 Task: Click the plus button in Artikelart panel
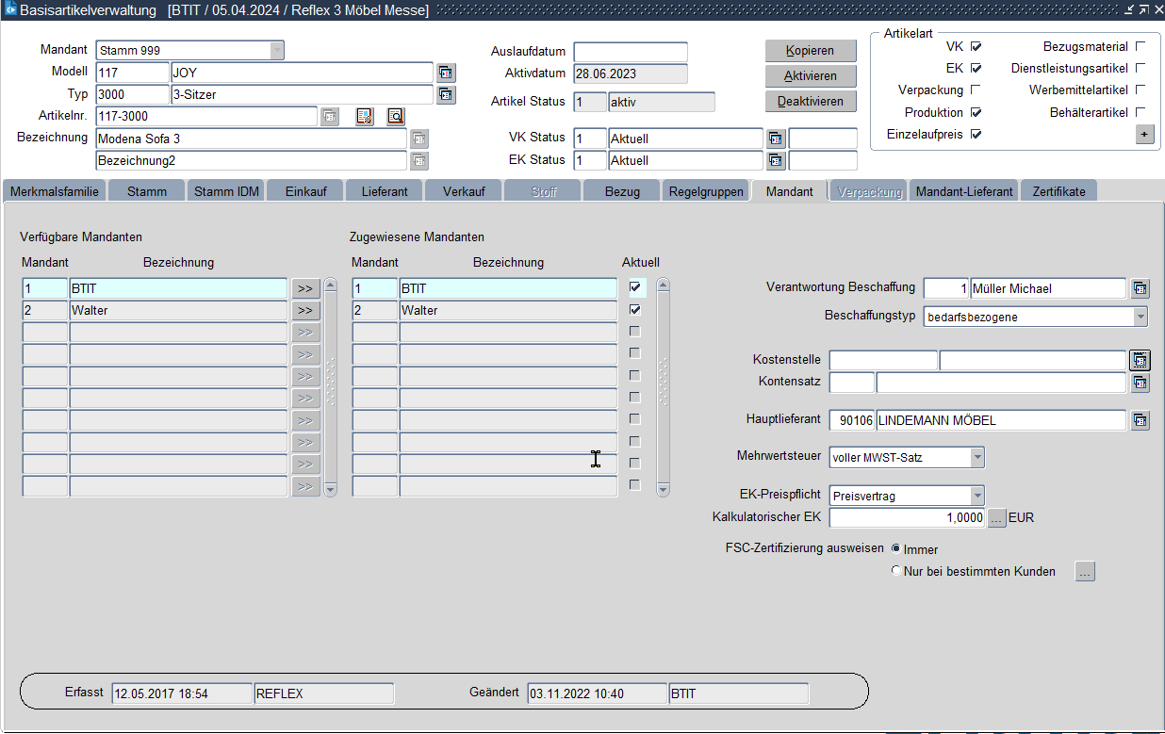click(x=1144, y=135)
